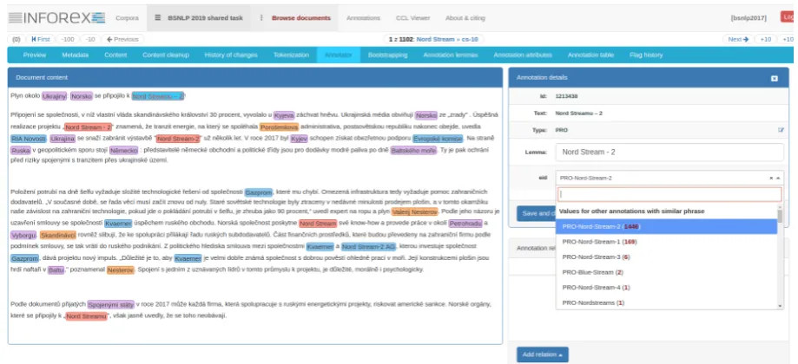Click the edit icon beside Type PRO
This screenshot has width=798, height=364.
(x=781, y=130)
